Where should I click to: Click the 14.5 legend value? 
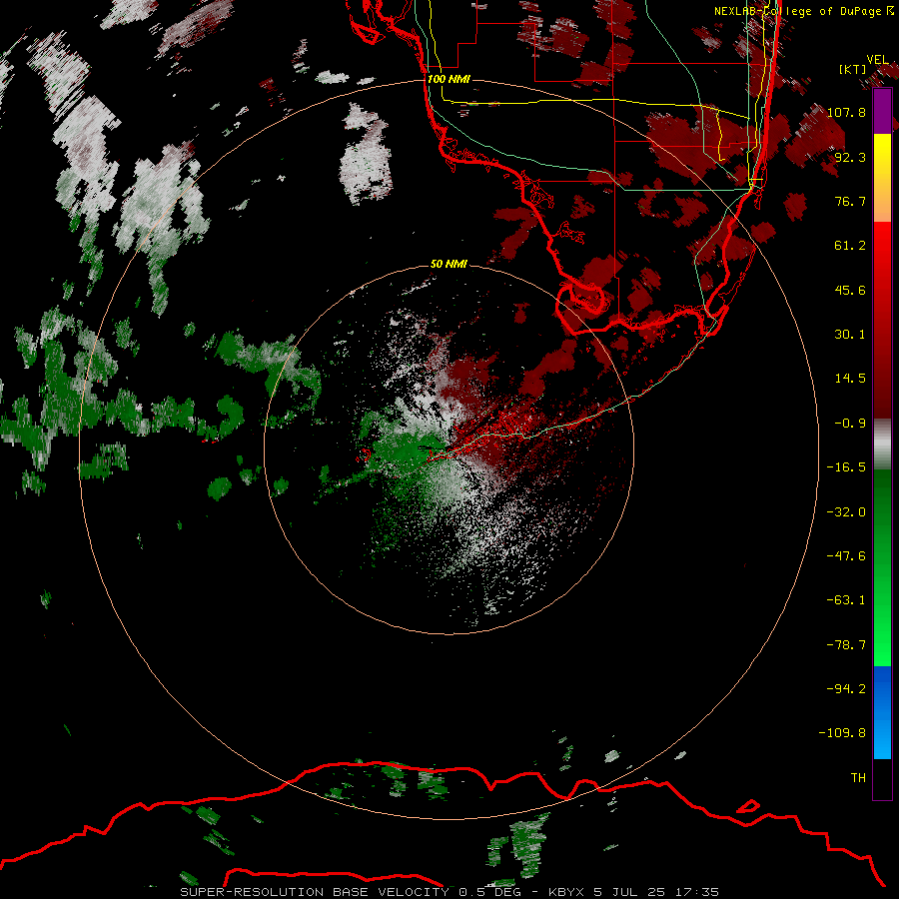(850, 379)
